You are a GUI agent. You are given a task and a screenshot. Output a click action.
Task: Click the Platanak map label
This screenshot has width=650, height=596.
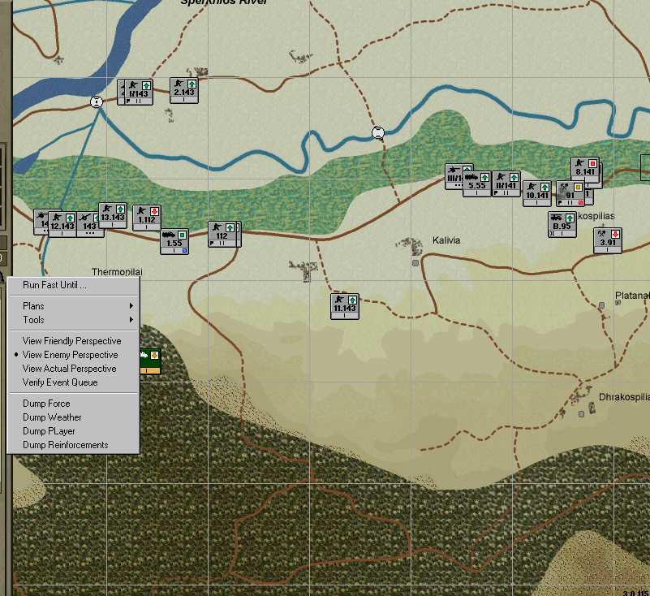pyautogui.click(x=632, y=296)
